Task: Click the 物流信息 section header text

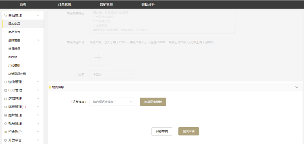Action: (x=58, y=87)
